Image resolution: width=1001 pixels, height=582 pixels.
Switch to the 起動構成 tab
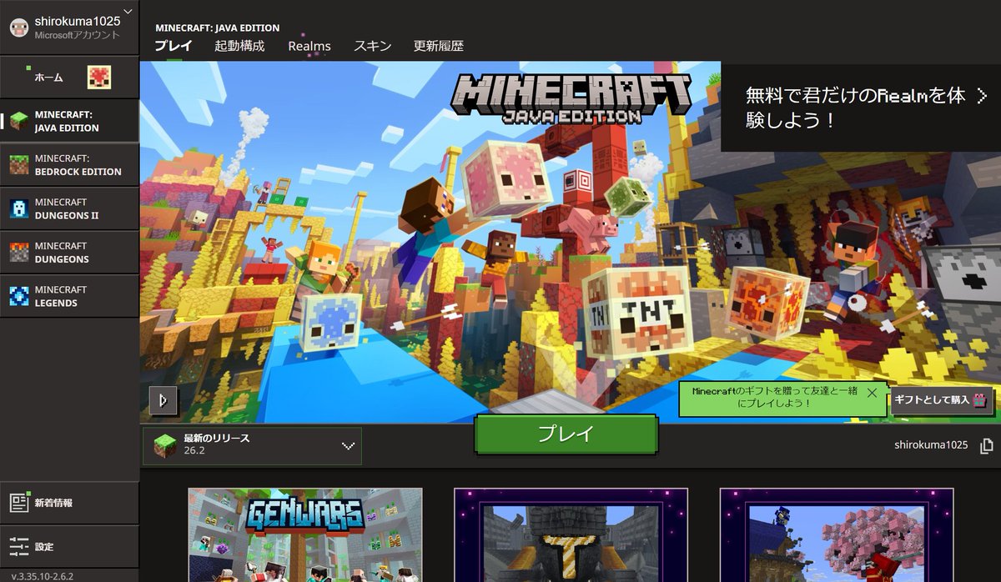click(x=239, y=46)
